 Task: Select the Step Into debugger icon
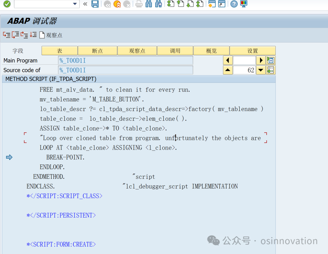7,35
